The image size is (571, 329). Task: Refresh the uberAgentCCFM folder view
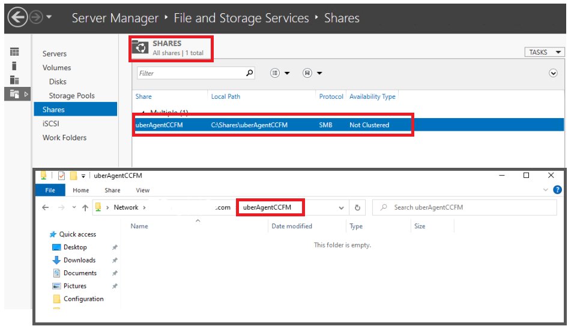[357, 207]
